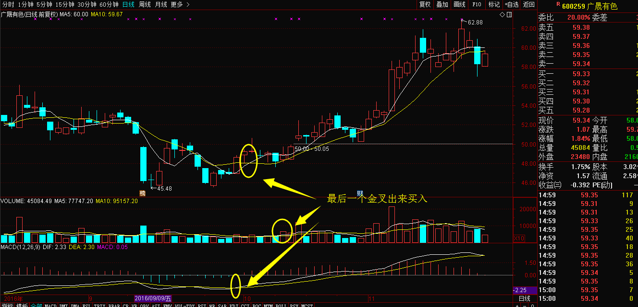This screenshot has width=638, height=307.
Task: Open the 画线 drawing tool
Action: (460, 4)
